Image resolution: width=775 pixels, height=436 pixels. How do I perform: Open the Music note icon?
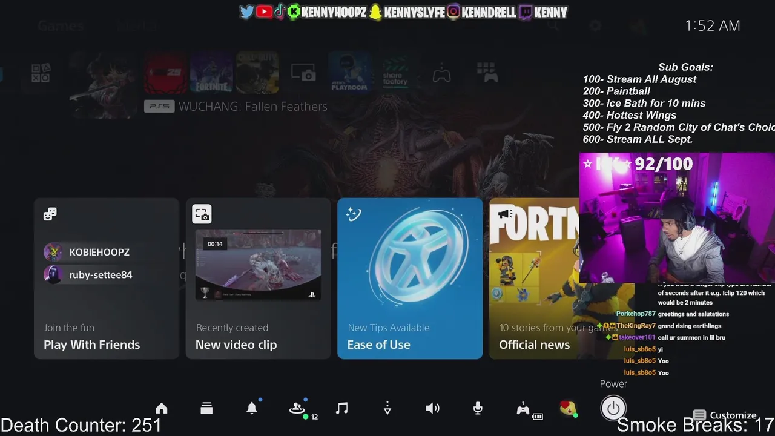point(342,408)
